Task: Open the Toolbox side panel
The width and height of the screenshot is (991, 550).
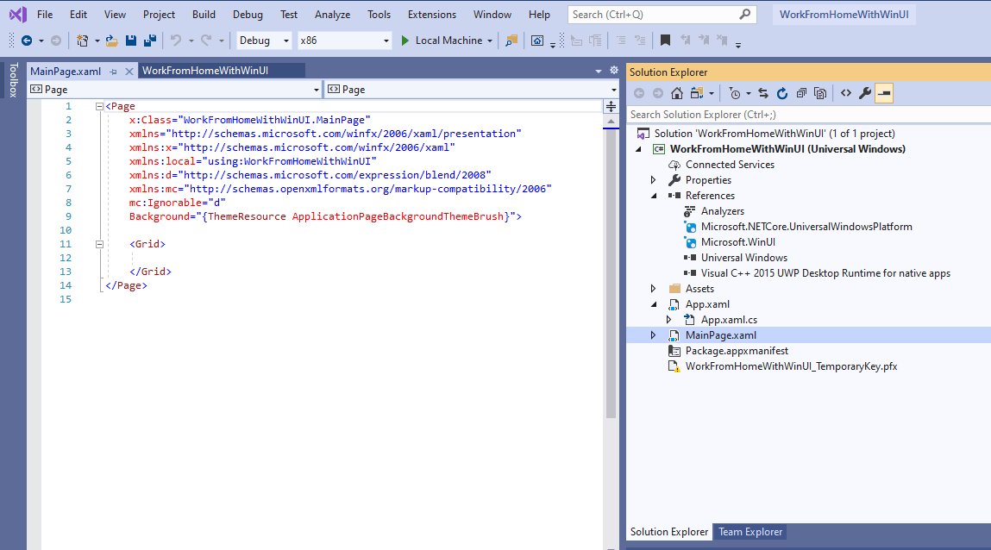Action: (13, 80)
